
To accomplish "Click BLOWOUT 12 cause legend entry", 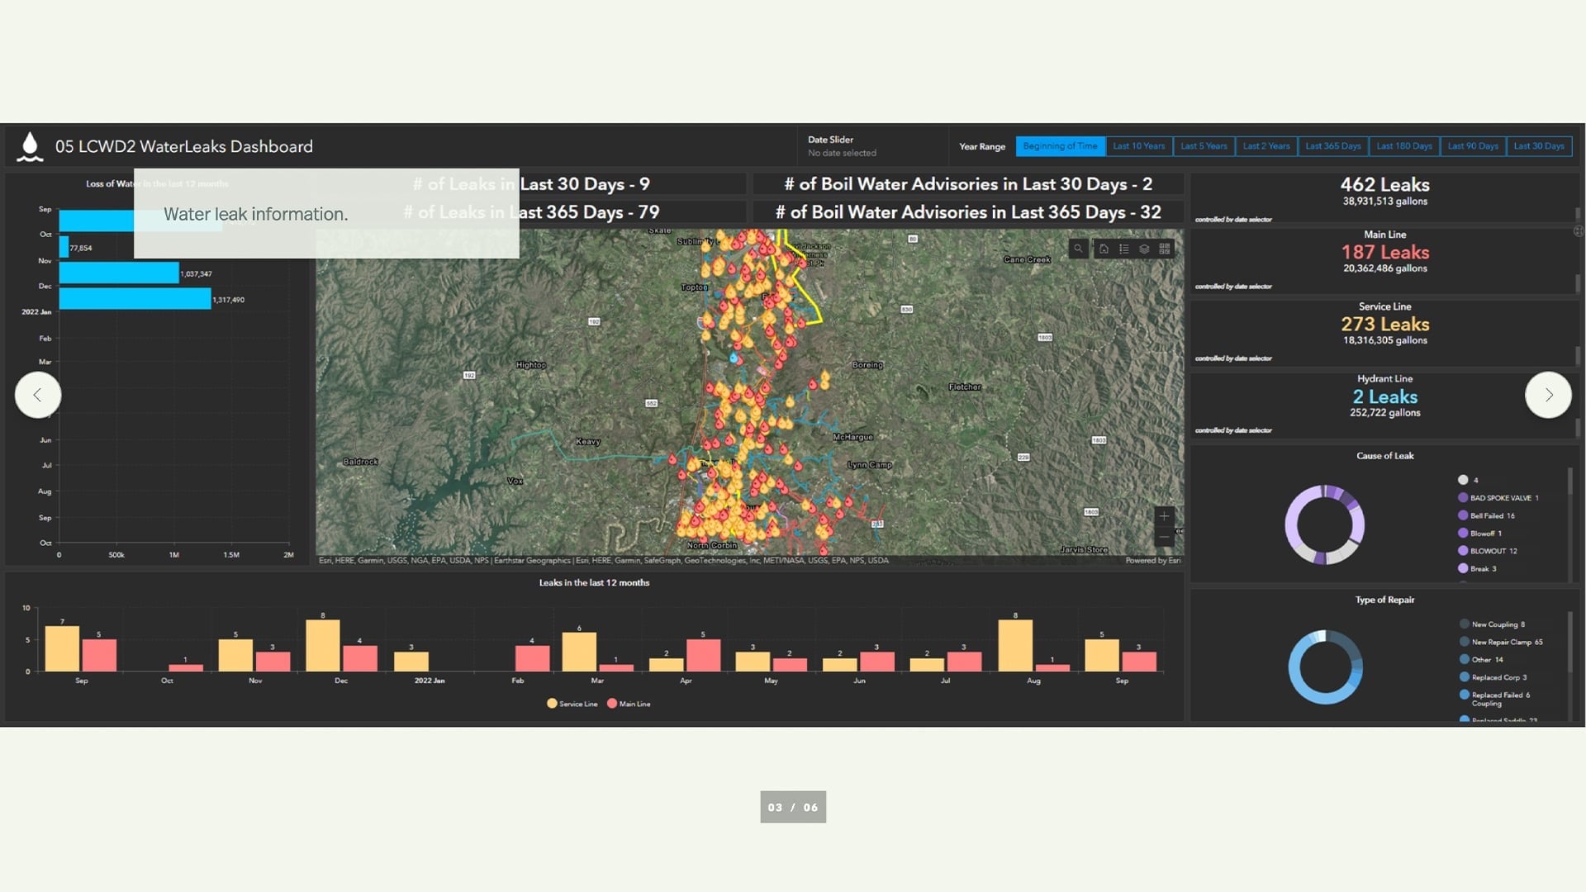I will coord(1487,551).
